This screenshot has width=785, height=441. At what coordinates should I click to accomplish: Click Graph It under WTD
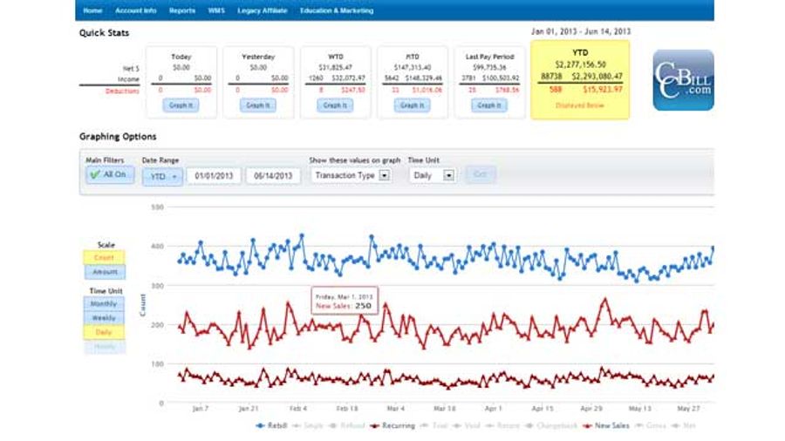point(335,105)
